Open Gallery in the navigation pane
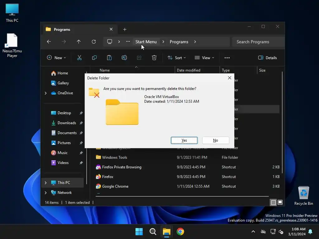Image resolution: width=319 pixels, height=239 pixels. pos(63,83)
